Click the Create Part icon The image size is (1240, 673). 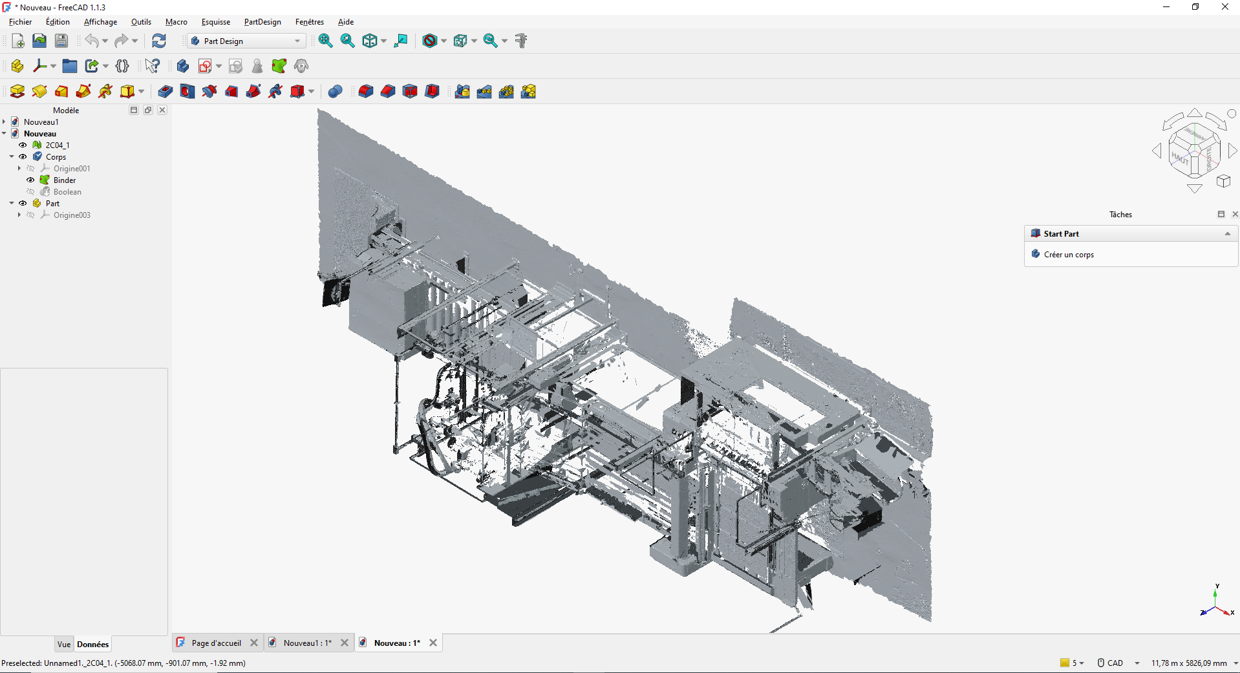click(x=17, y=66)
